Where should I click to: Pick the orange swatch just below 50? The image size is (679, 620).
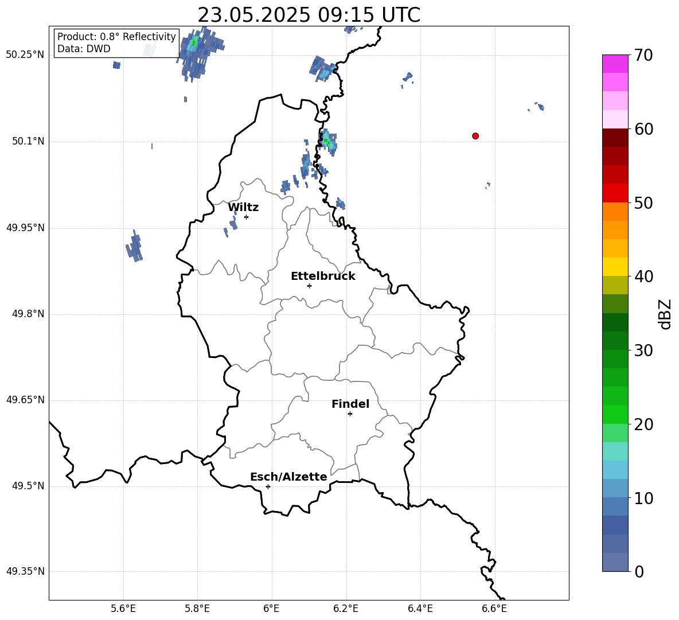tap(615, 212)
